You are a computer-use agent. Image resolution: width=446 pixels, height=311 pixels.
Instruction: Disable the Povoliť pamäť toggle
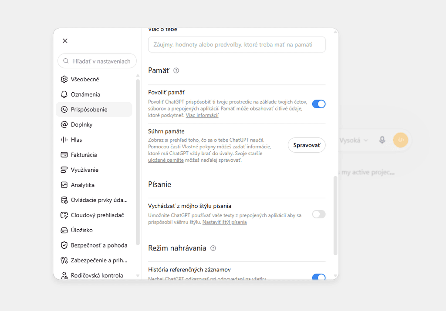(x=318, y=104)
